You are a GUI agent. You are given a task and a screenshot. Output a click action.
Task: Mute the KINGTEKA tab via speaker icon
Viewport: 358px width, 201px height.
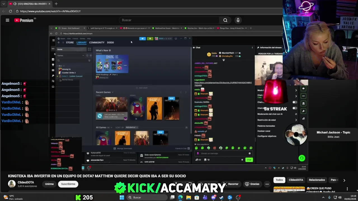click(15, 4)
